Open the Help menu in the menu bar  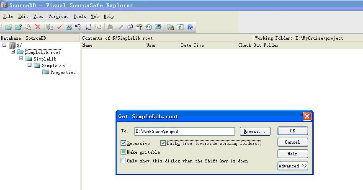[108, 16]
